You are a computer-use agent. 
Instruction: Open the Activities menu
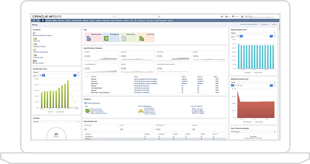point(48,21)
